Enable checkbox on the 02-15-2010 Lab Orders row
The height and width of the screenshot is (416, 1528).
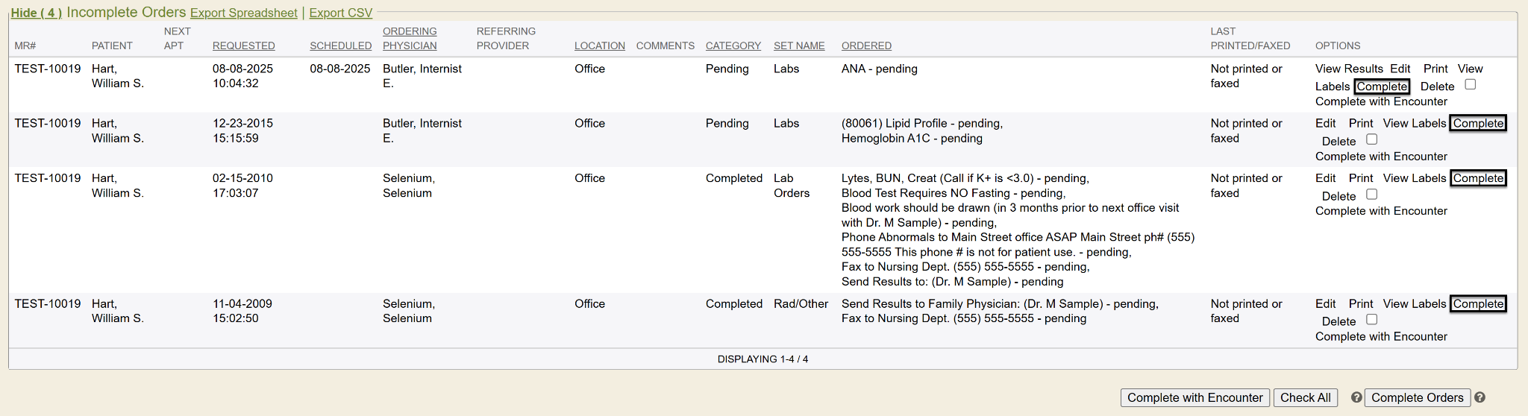click(x=1371, y=195)
